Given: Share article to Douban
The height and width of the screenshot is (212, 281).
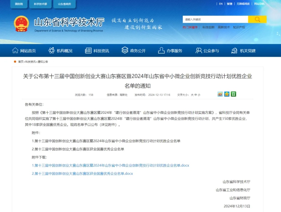Looking at the screenshot, I should point(233,94).
